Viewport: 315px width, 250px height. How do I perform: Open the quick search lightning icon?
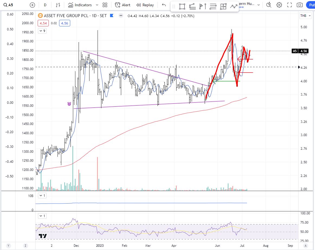pos(269,5)
